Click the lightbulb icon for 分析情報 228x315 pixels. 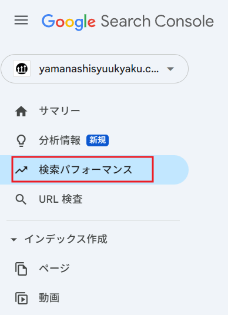21,140
